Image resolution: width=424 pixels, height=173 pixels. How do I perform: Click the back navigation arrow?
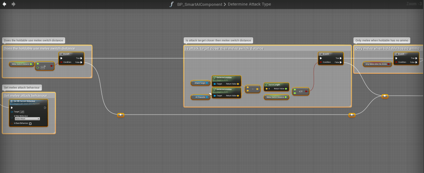(5, 4)
